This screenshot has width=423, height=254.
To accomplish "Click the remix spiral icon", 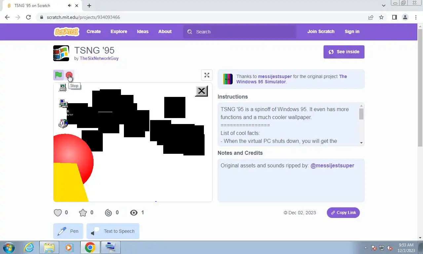I will 108,213.
